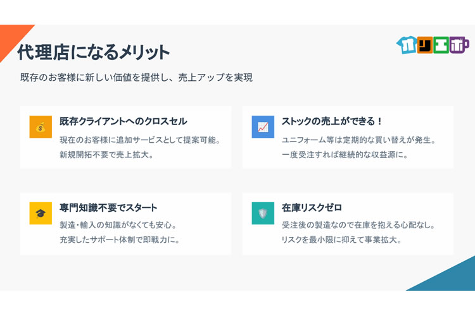Screen dimensions: 475x316
Task: Click the subtitle about 売上アップを実現
Action: (136, 78)
